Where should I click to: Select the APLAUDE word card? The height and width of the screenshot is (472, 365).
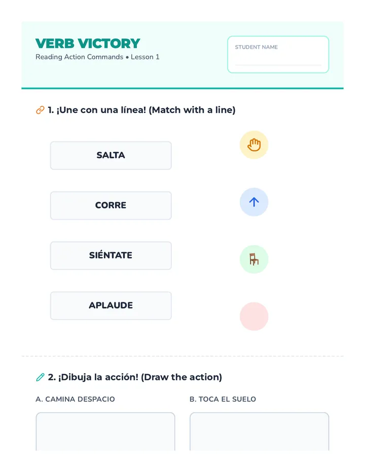coord(111,305)
